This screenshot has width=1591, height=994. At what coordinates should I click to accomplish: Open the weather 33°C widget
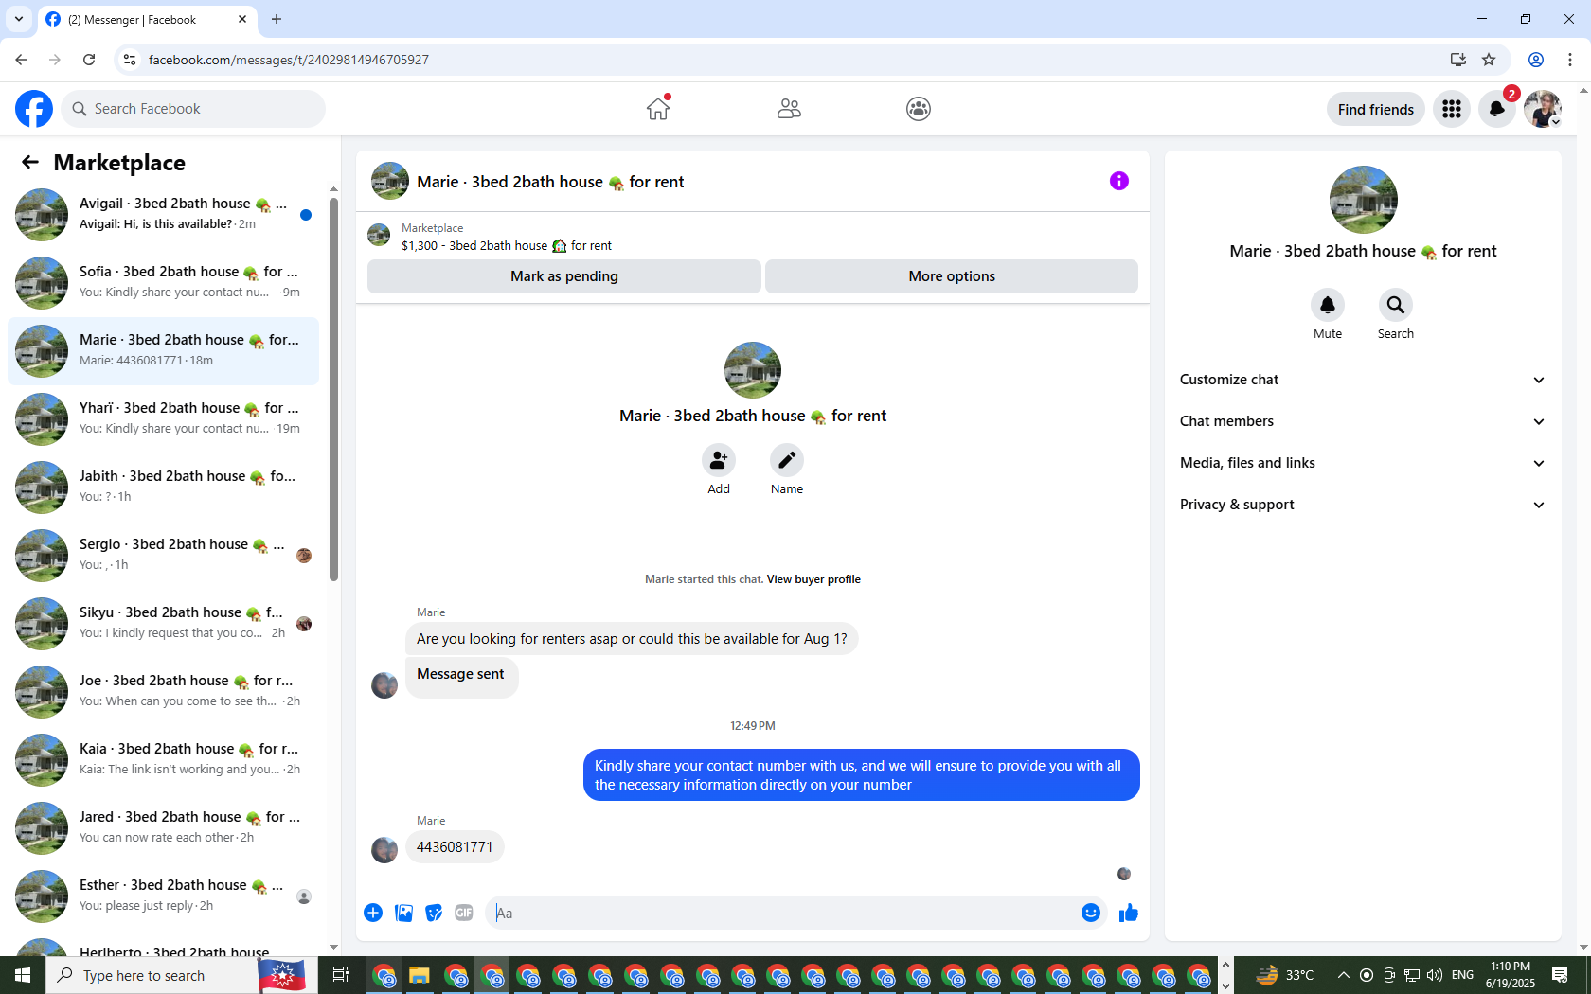point(1285,975)
